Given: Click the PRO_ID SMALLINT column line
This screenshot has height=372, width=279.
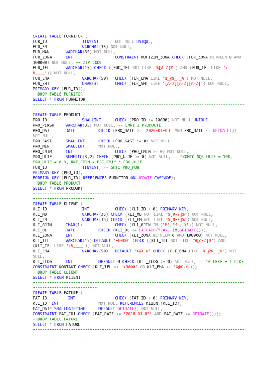Looking at the screenshot, I should point(121,120).
